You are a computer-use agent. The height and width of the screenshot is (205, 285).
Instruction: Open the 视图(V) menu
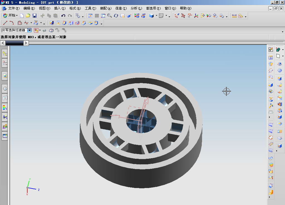(44, 8)
